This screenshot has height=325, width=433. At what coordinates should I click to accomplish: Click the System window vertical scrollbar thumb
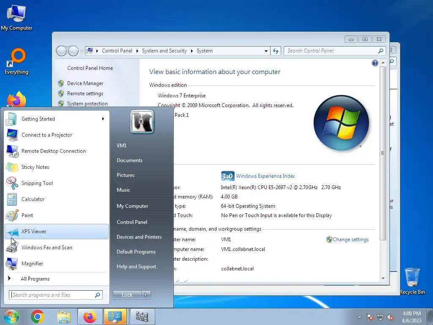pos(383,153)
